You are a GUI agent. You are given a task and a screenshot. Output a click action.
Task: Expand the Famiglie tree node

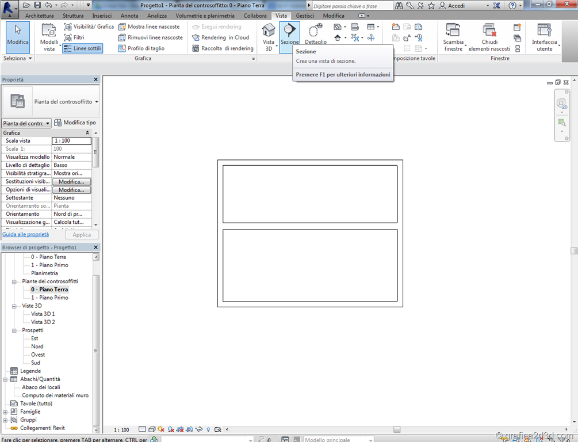[x=6, y=412]
